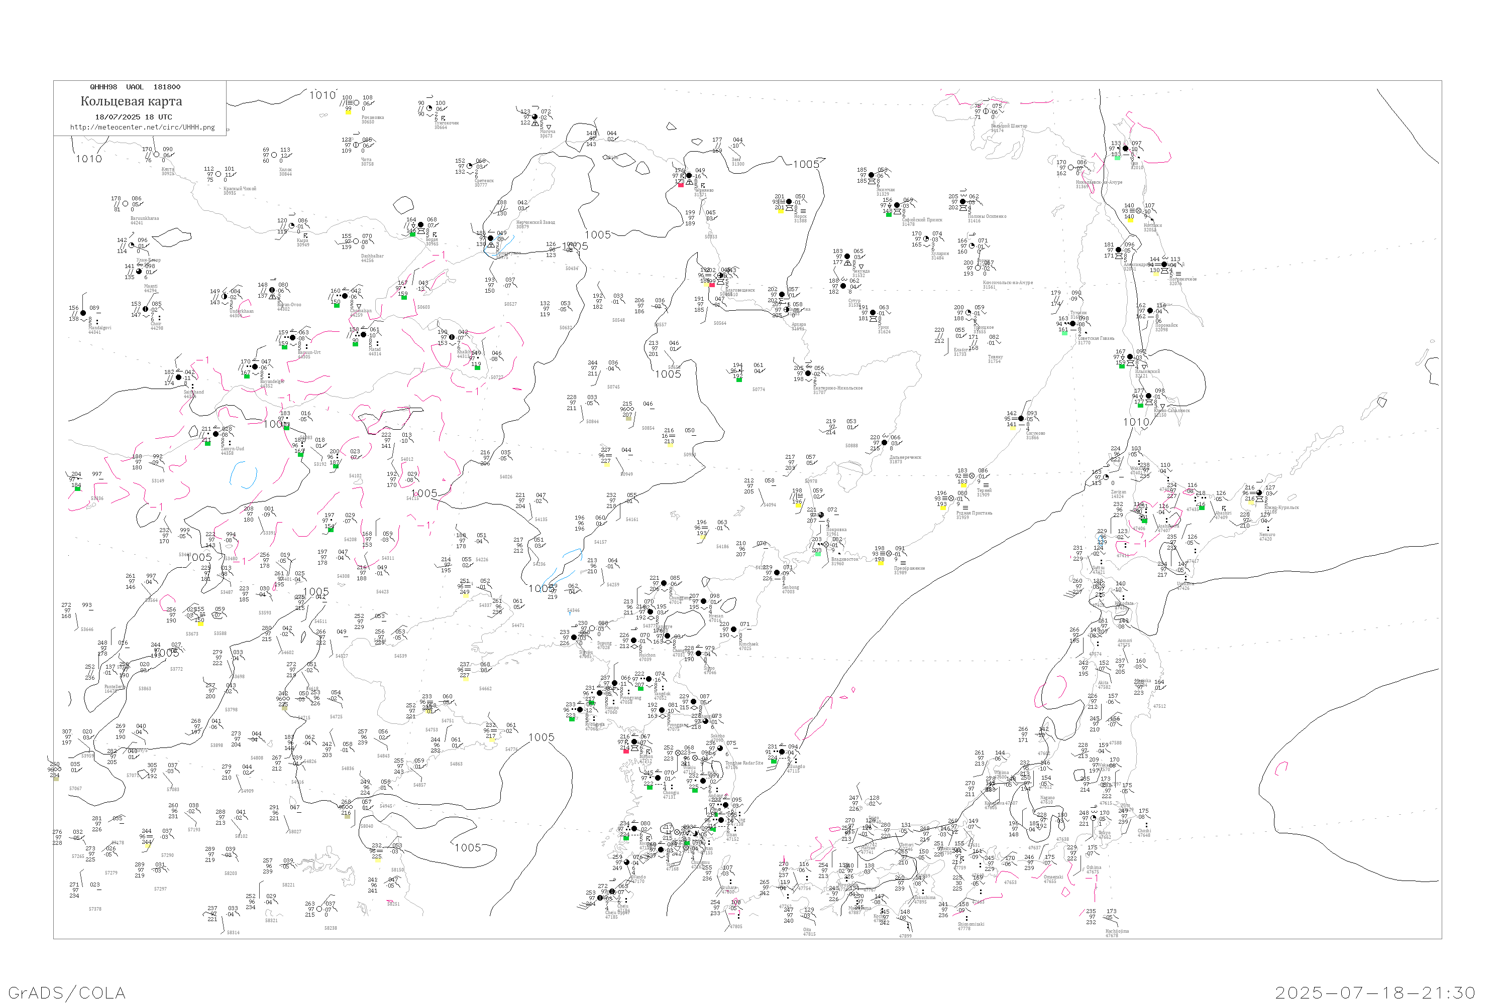Screen dimensions: 1507x1004
Task: Click the Комсомольск-на-Амуре 31561 station label
Action: (x=1007, y=284)
